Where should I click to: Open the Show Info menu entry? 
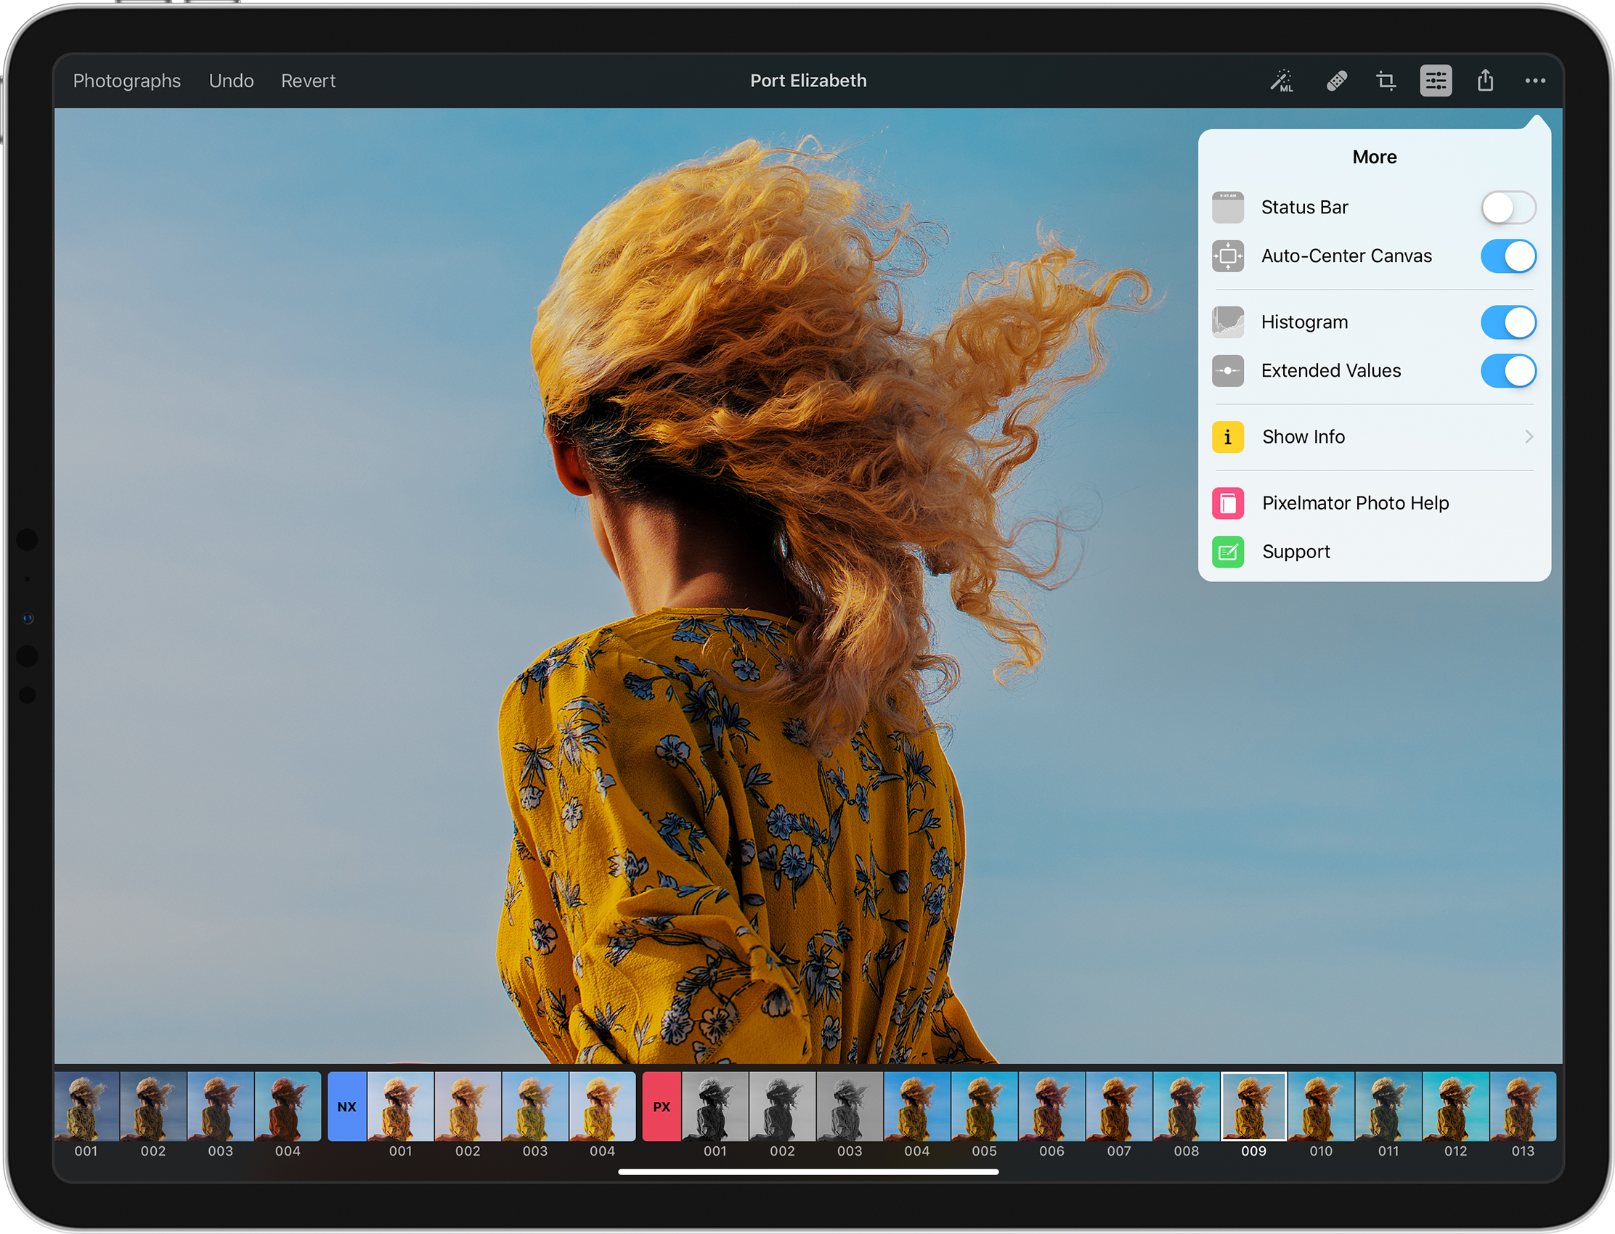click(x=1374, y=437)
